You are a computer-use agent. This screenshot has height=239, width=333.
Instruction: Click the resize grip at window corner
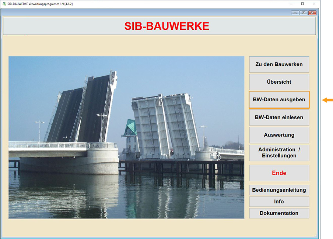point(315,235)
